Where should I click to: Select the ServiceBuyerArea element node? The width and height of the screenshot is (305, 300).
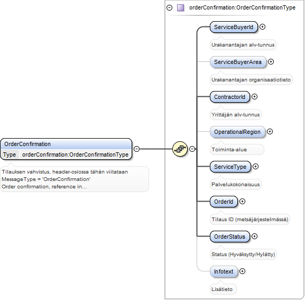tap(238, 62)
